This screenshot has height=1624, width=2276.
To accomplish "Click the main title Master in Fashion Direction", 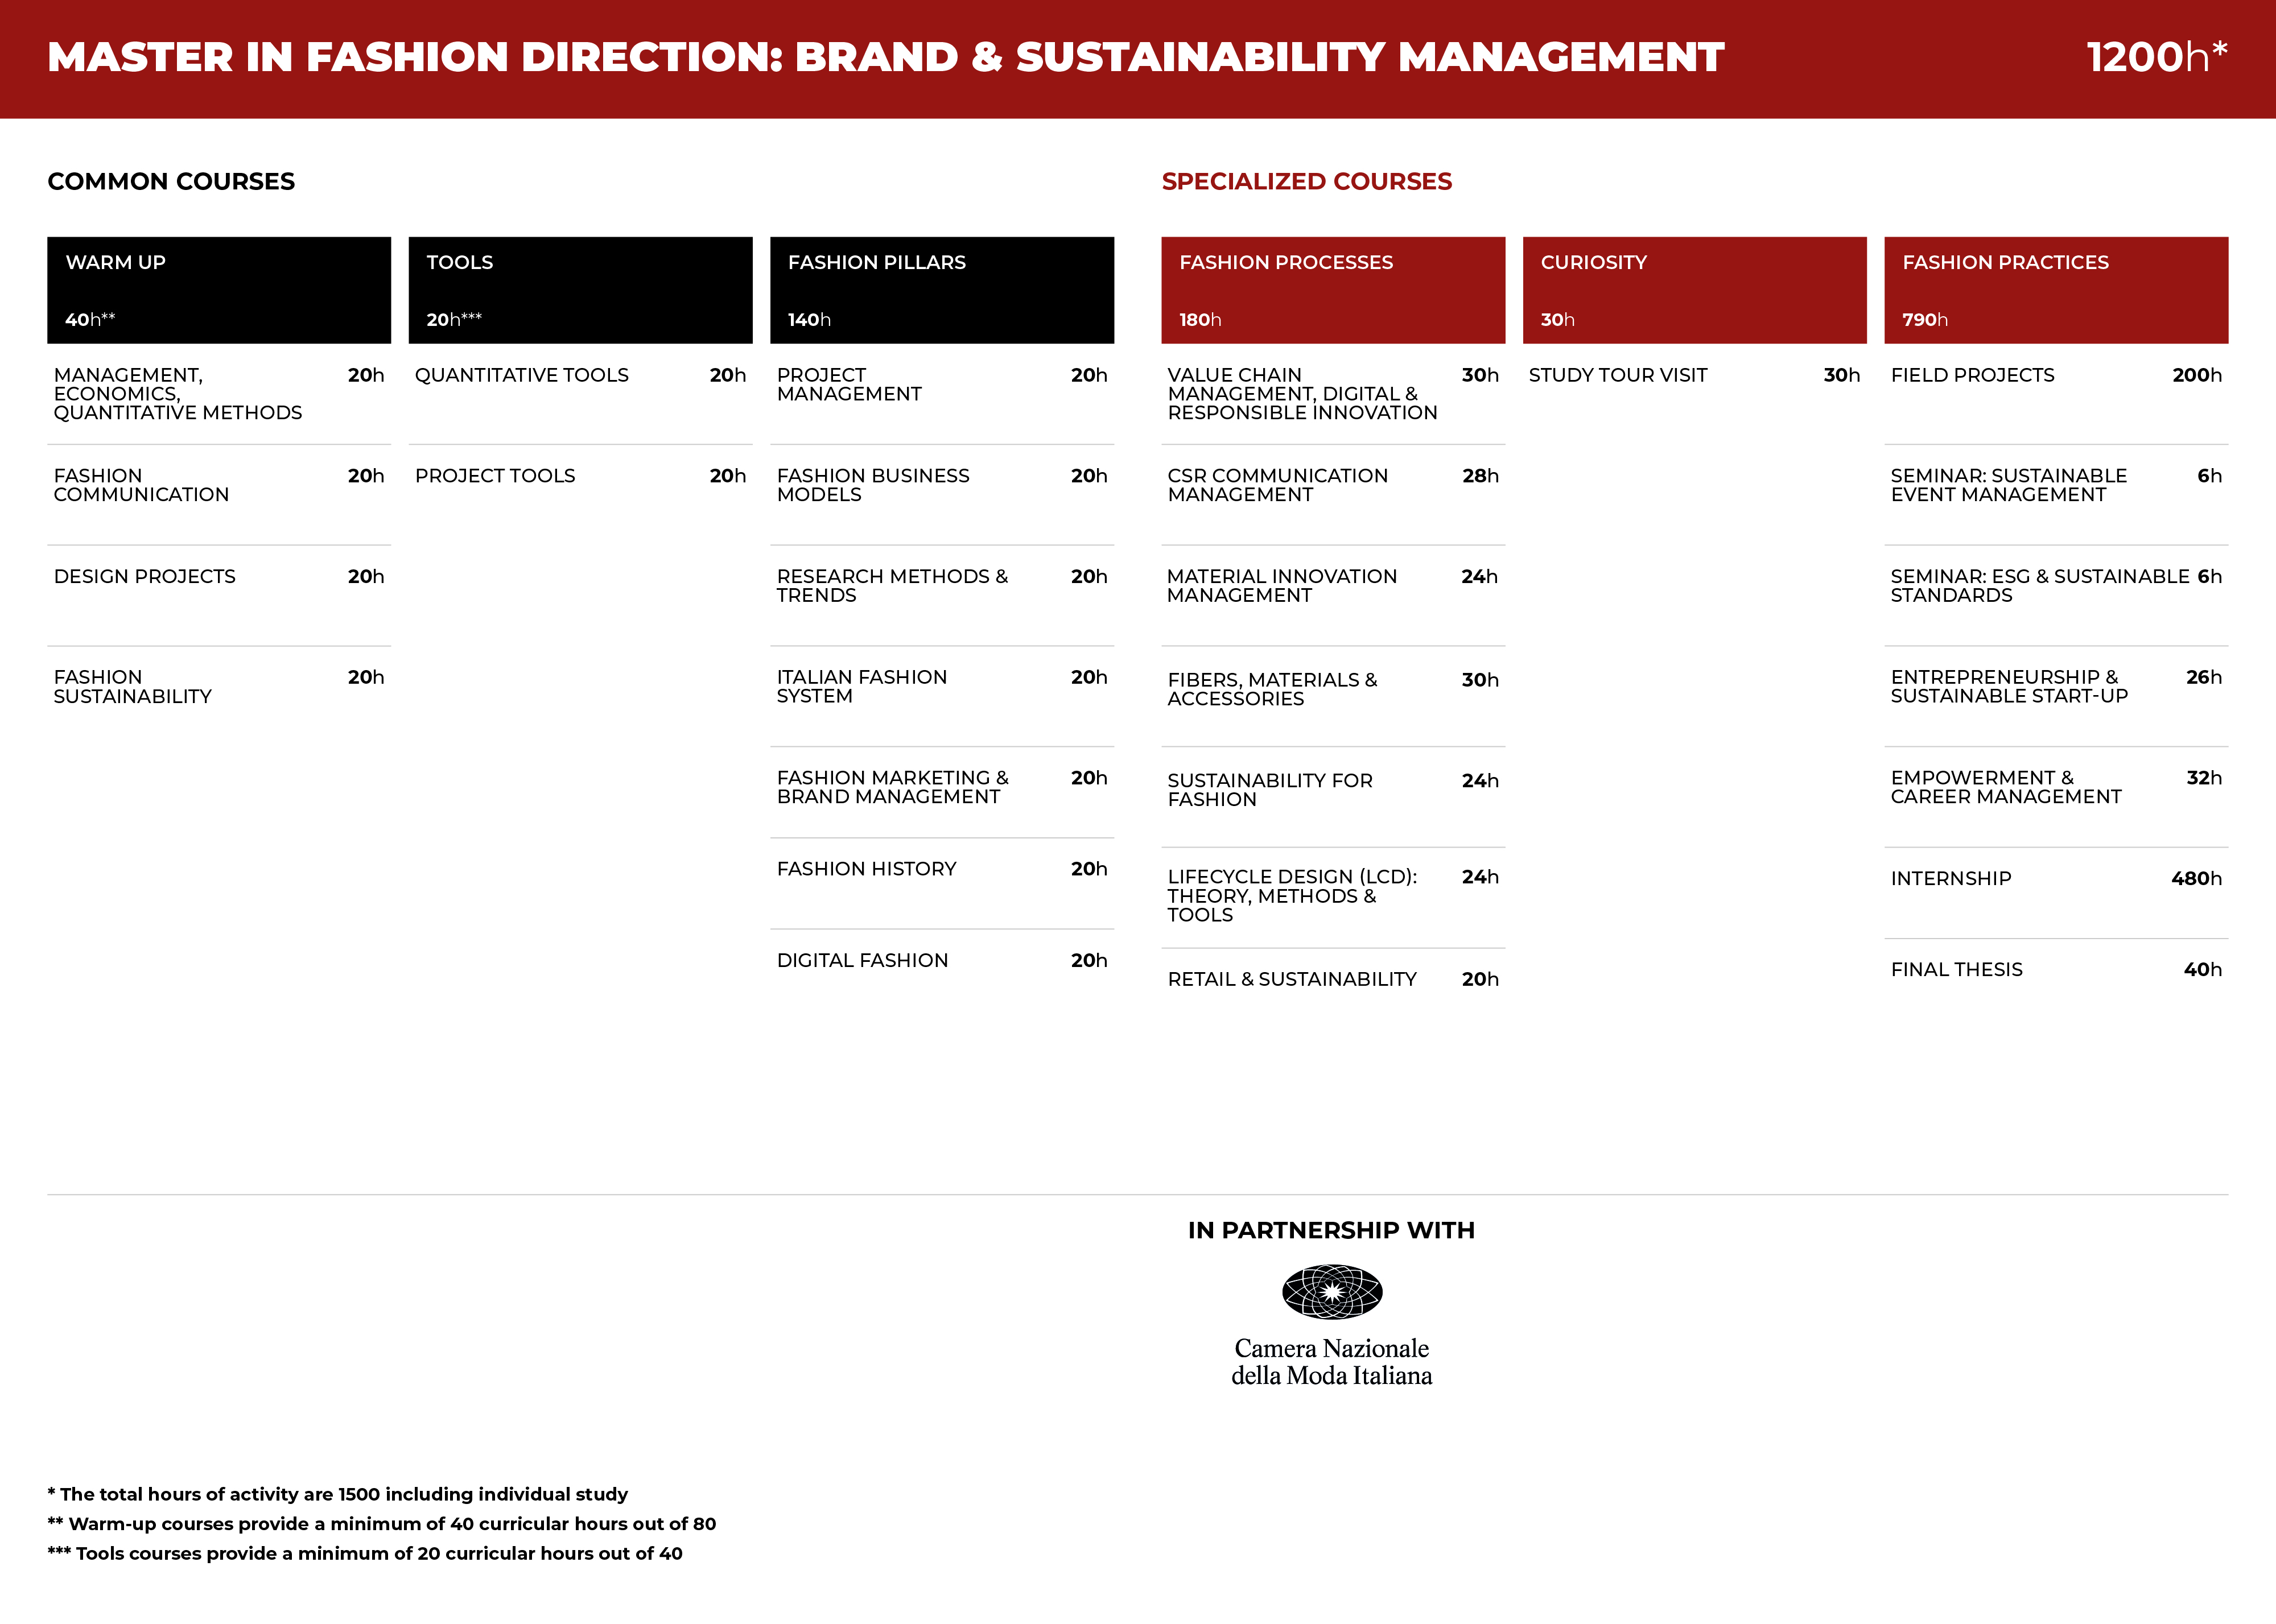I will pyautogui.click(x=885, y=57).
